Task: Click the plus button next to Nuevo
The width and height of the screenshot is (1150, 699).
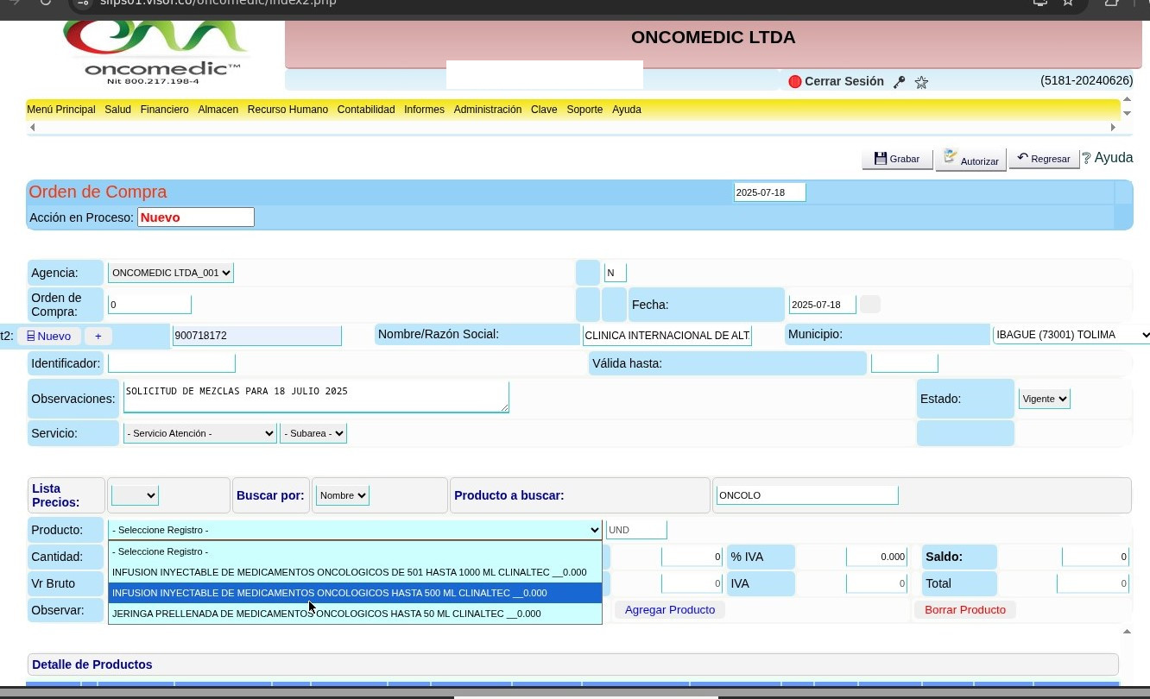Action: [x=98, y=336]
